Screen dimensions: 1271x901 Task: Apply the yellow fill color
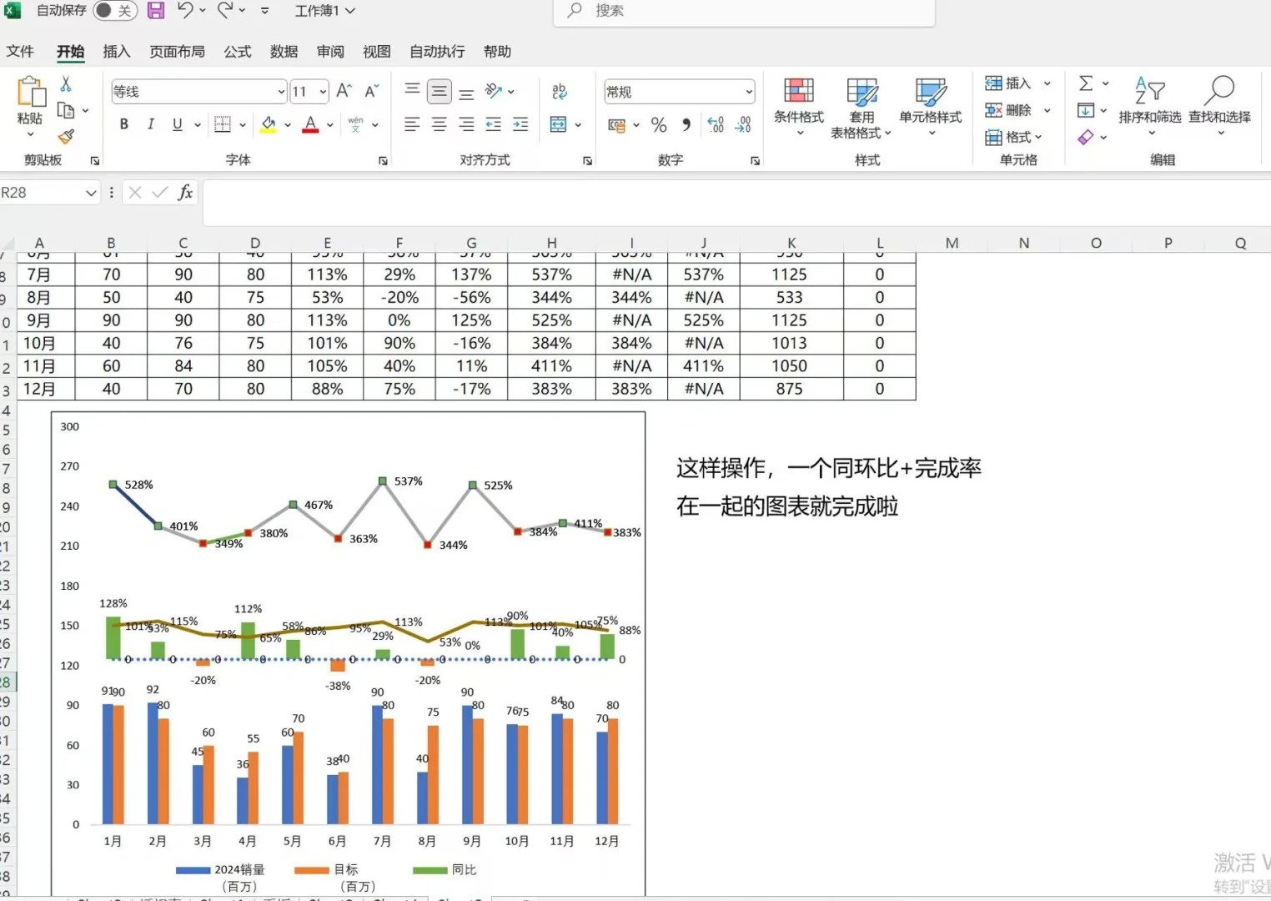coord(269,124)
